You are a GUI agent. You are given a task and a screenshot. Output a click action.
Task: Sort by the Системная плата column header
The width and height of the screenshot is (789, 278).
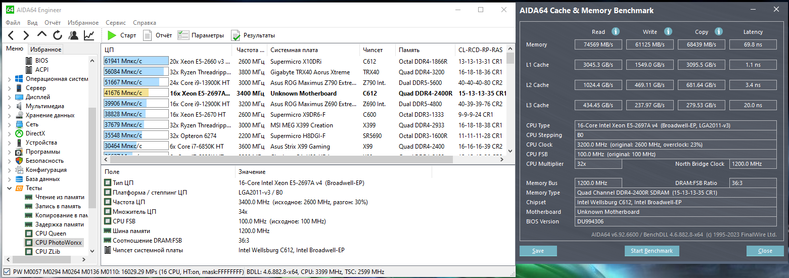click(x=313, y=50)
